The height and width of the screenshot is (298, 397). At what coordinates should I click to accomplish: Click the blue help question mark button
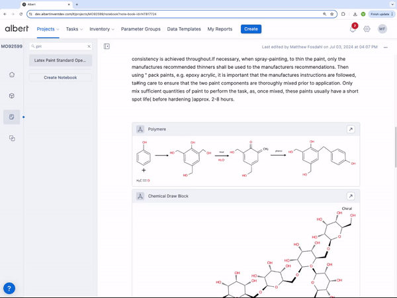coord(9,288)
